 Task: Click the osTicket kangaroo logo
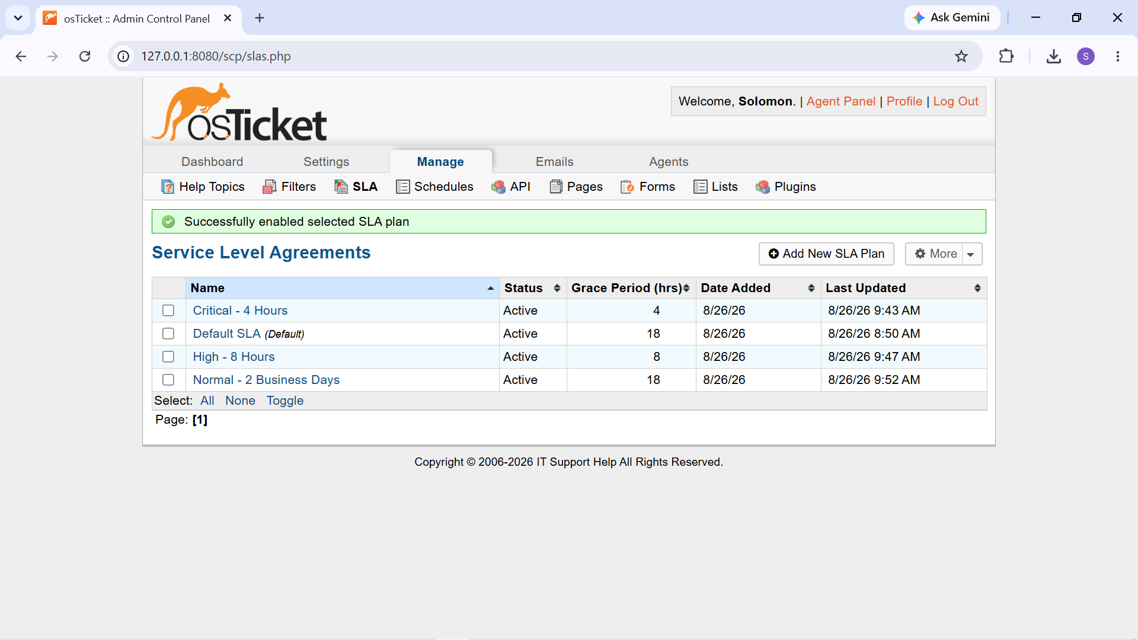[239, 112]
